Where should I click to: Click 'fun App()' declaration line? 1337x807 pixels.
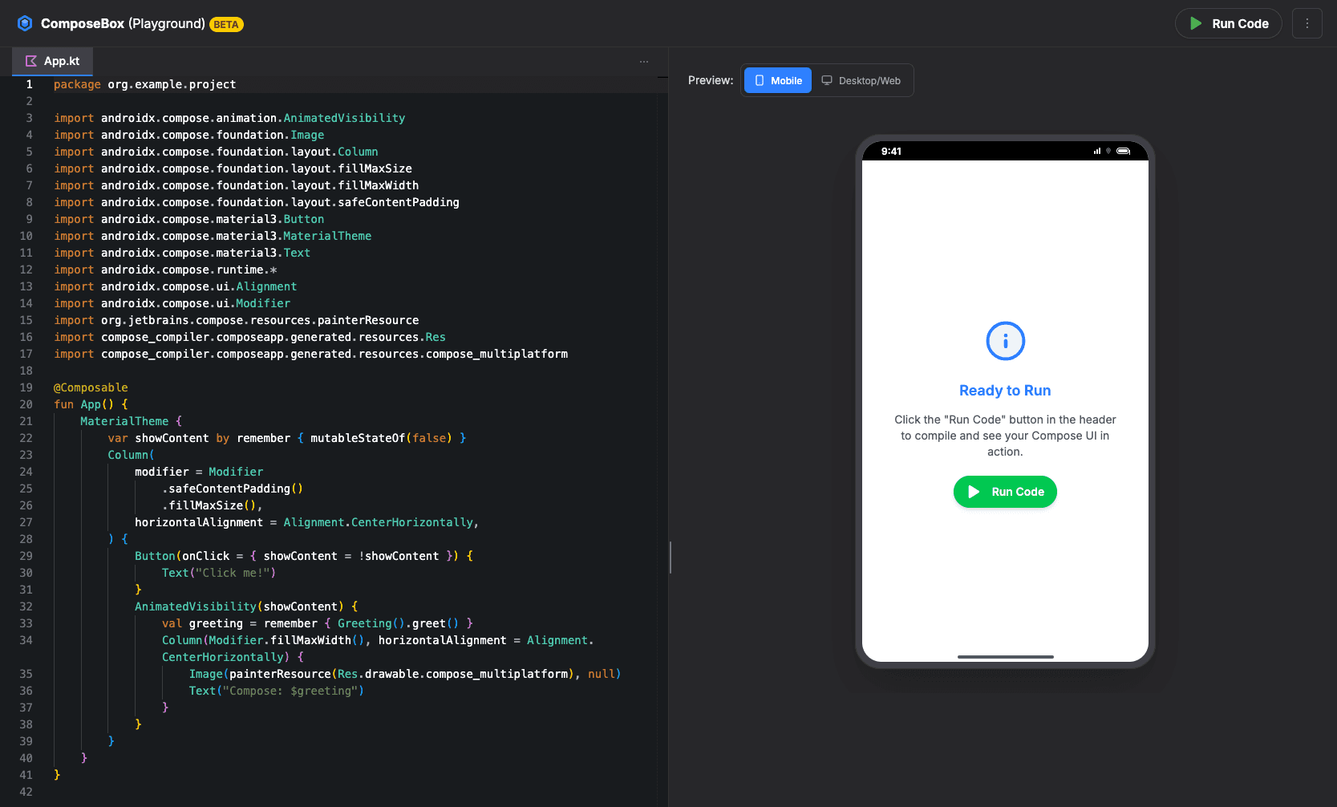[91, 404]
